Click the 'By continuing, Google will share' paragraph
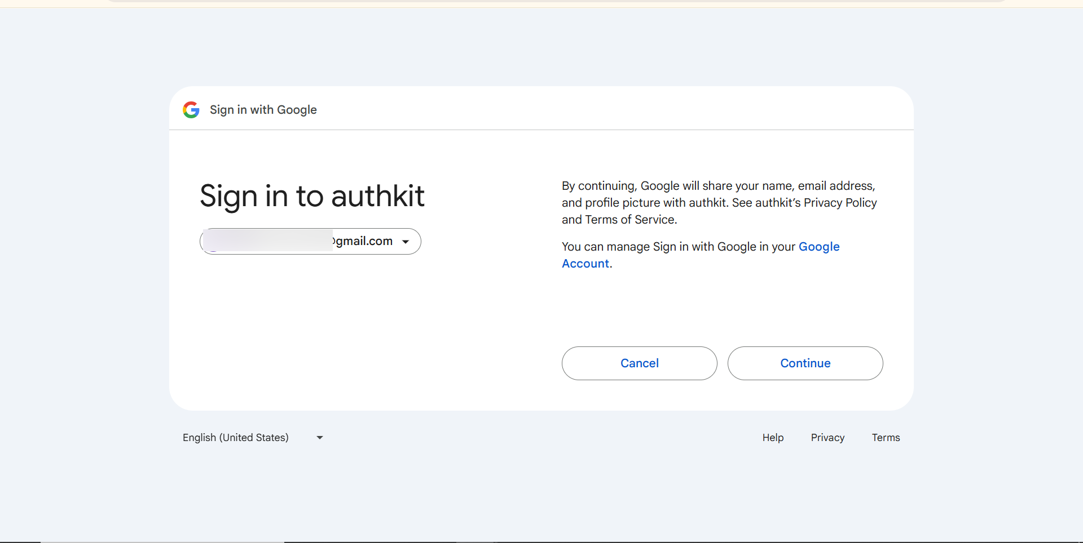This screenshot has height=543, width=1083. [x=719, y=203]
